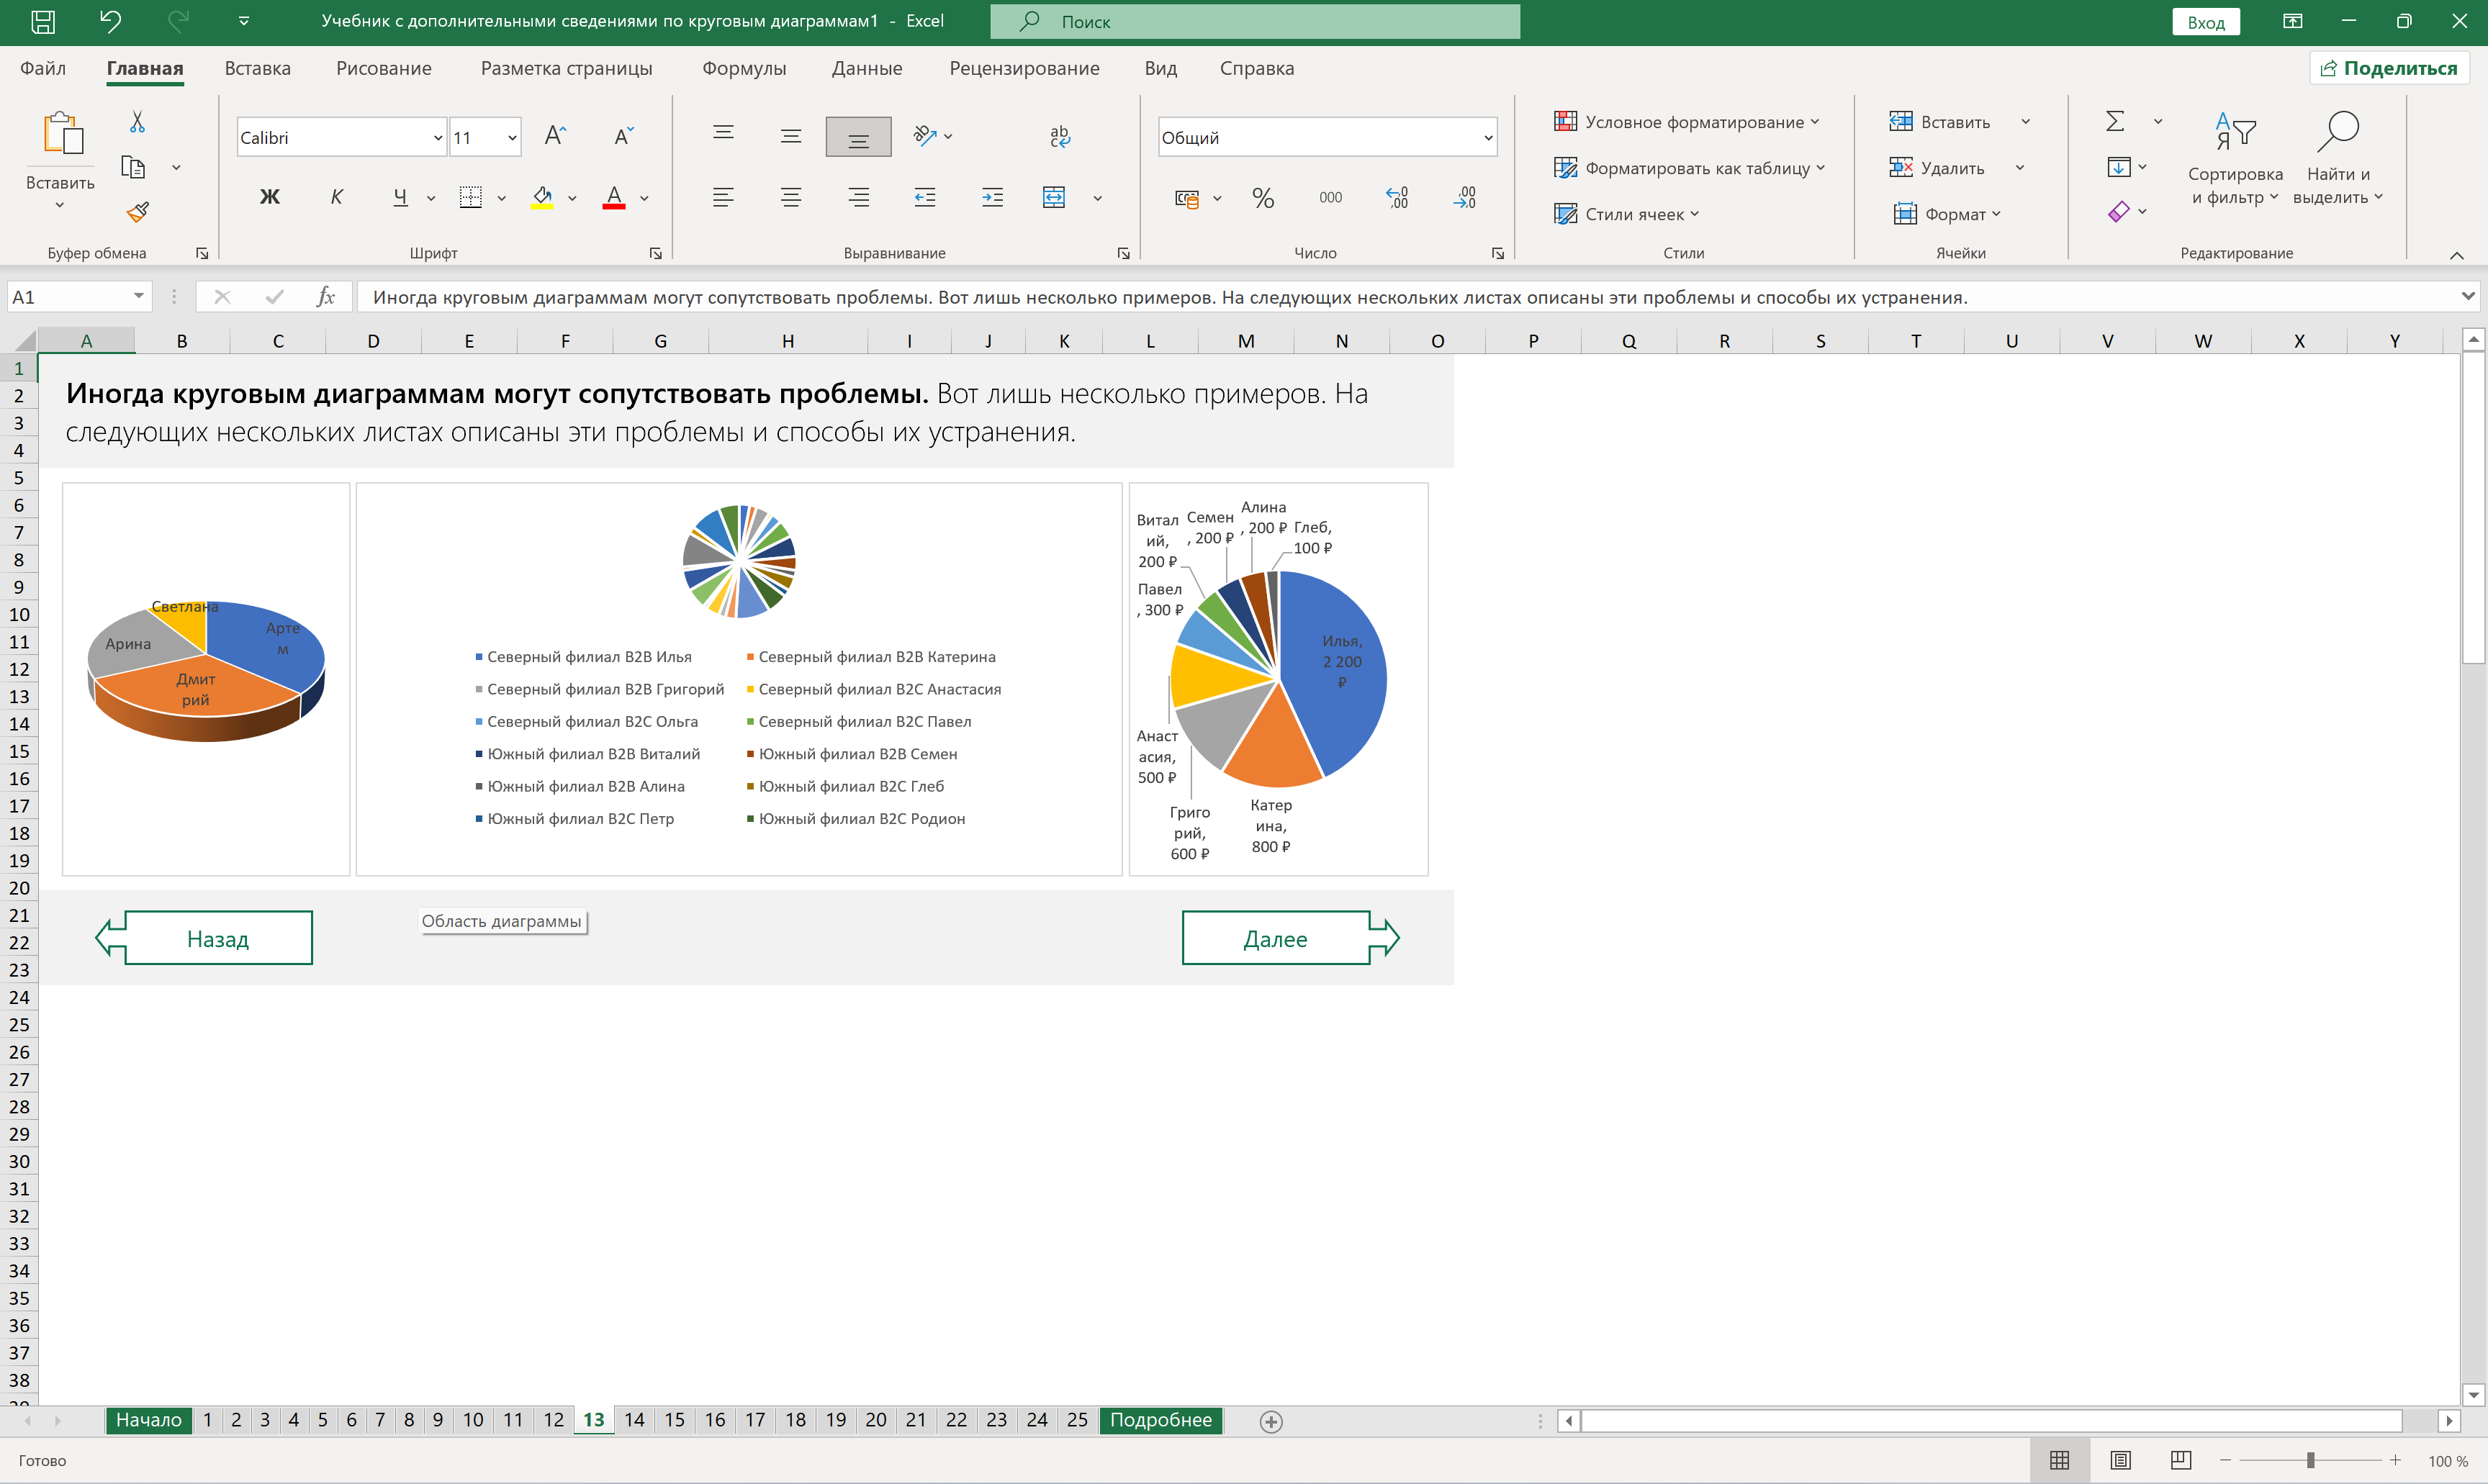Toggle Bold formatting (Ж)

[269, 197]
